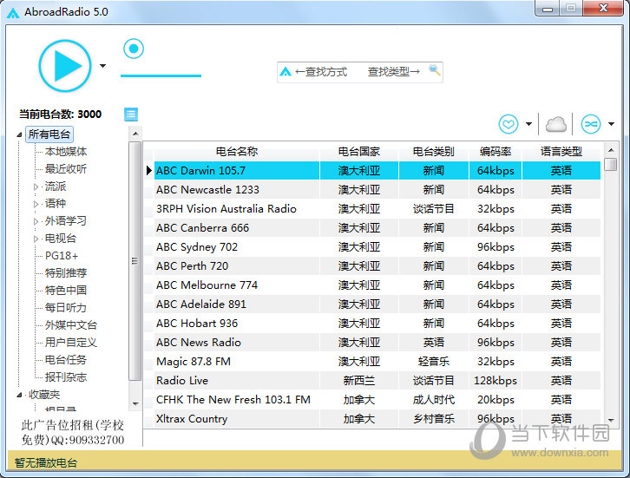Sort by 语言类型 column header
Screen dimensions: 630x478
point(561,152)
